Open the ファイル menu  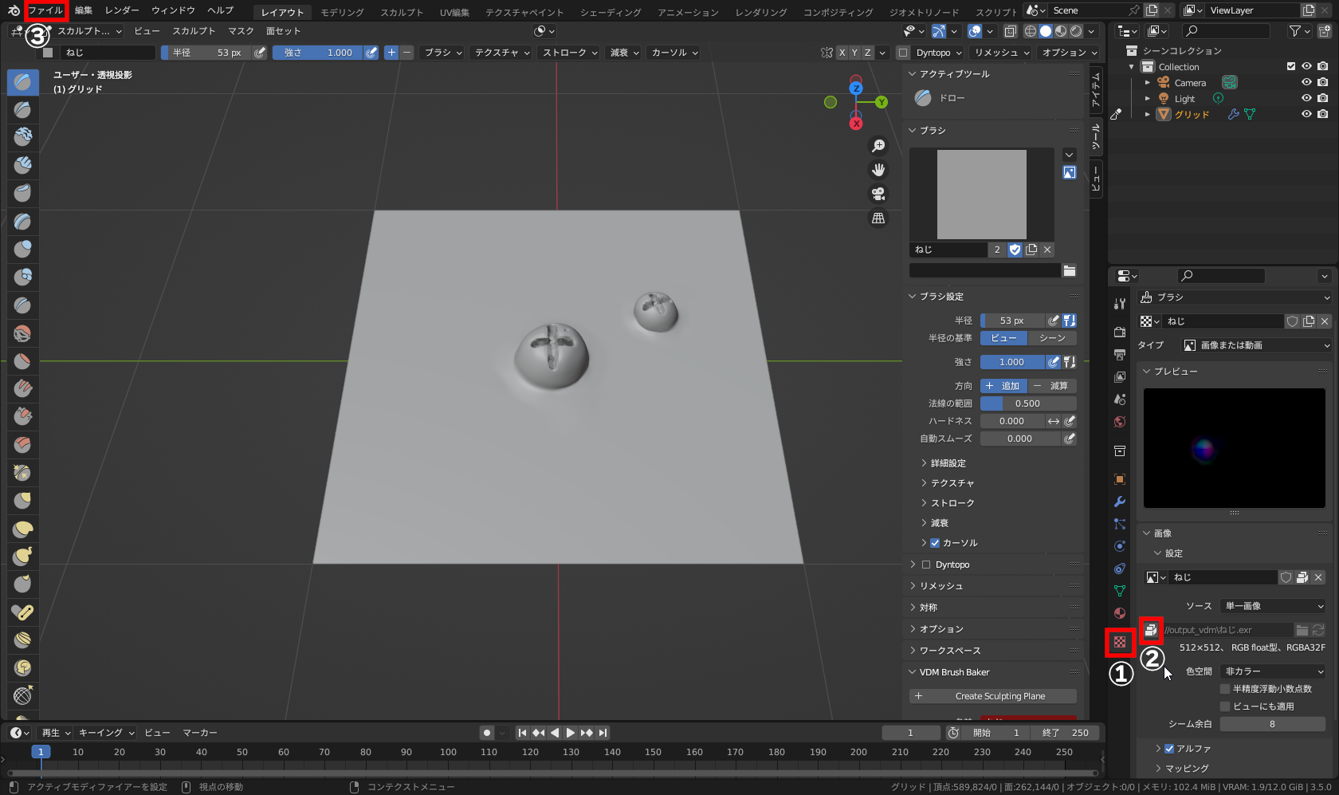(x=45, y=10)
